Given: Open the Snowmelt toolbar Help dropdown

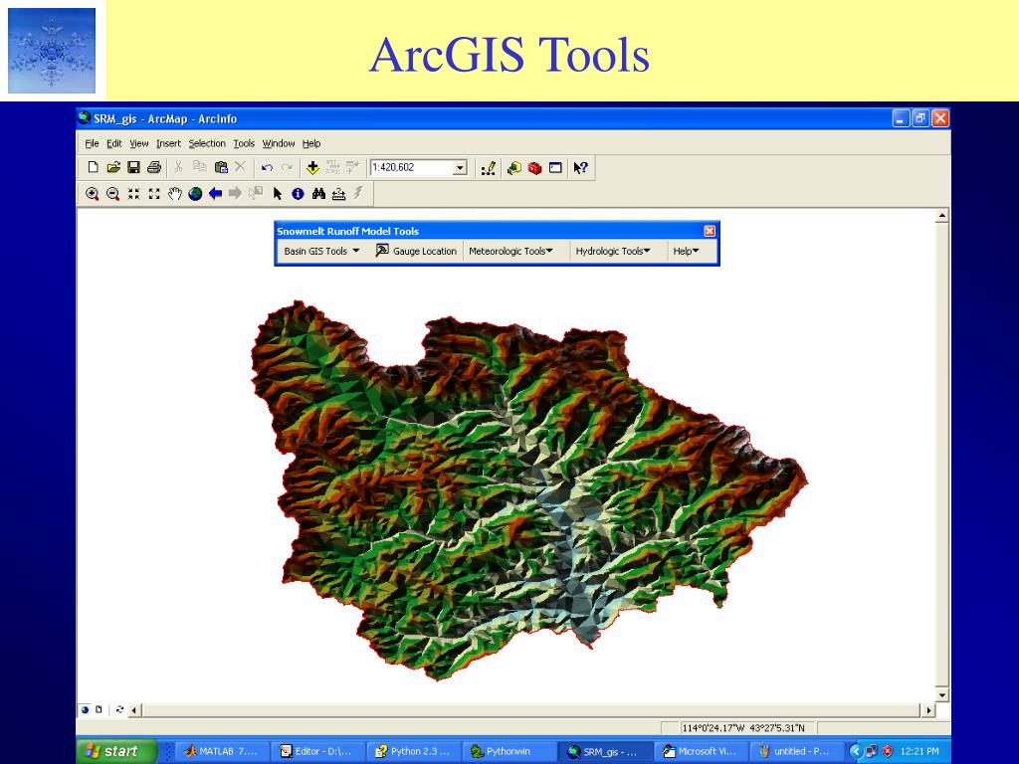Looking at the screenshot, I should pyautogui.click(x=686, y=251).
